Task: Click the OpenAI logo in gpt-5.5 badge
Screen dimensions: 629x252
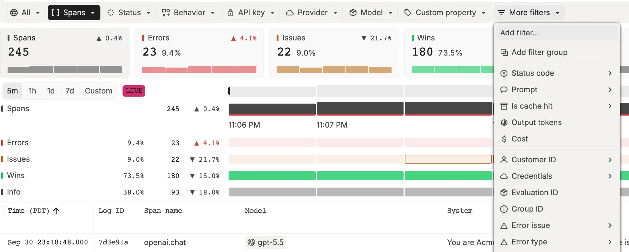Action: [251, 242]
